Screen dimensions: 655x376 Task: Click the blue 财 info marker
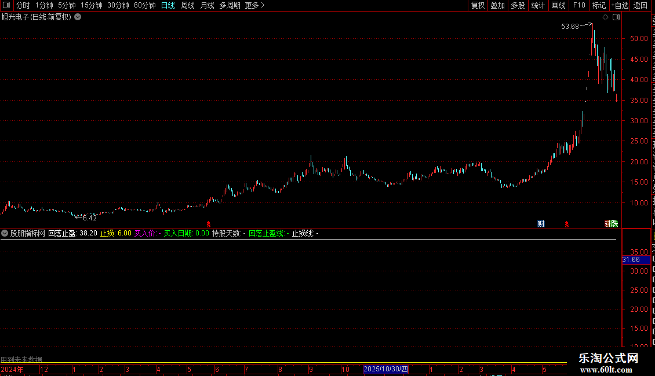(541, 224)
